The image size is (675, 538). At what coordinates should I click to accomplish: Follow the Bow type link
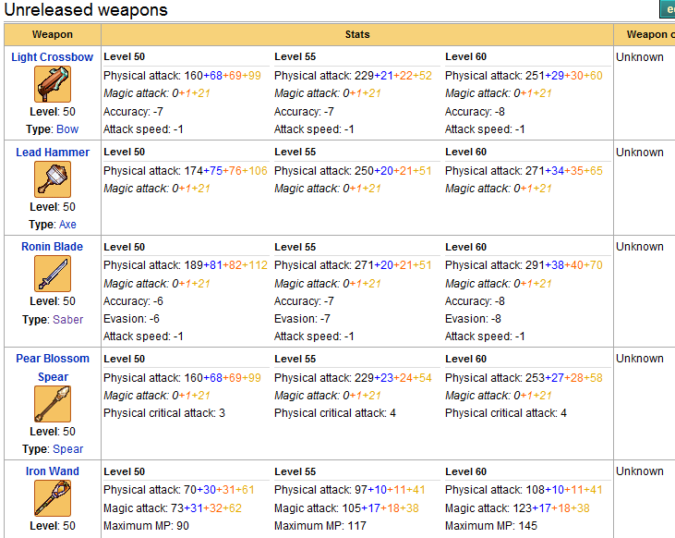[67, 129]
